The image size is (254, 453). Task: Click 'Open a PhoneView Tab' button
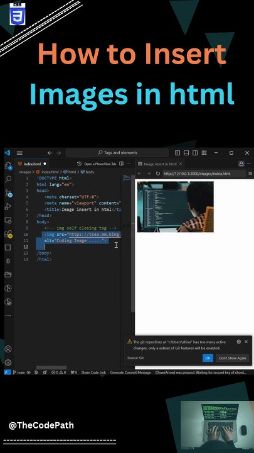(x=100, y=164)
